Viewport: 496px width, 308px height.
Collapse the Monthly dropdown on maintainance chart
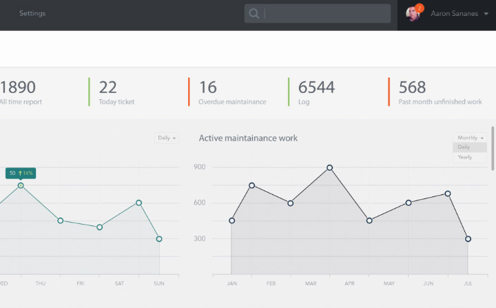[470, 137]
